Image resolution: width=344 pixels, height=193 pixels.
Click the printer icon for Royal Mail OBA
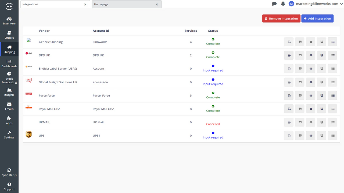(x=289, y=109)
